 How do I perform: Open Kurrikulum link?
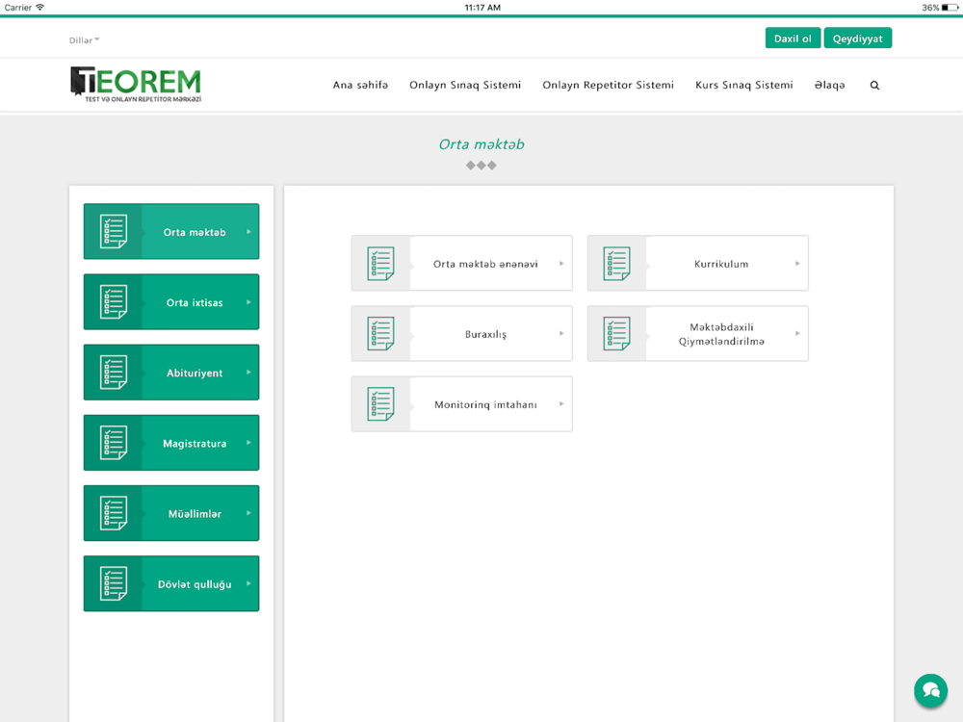pyautogui.click(x=721, y=264)
